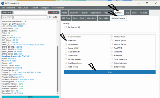Enable the Set Custom DA checkbox
Viewport: 160px width, 98px height.
[66, 27]
